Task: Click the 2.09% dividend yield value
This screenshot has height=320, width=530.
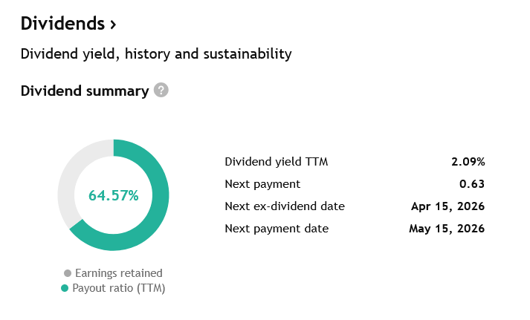Action: 468,162
